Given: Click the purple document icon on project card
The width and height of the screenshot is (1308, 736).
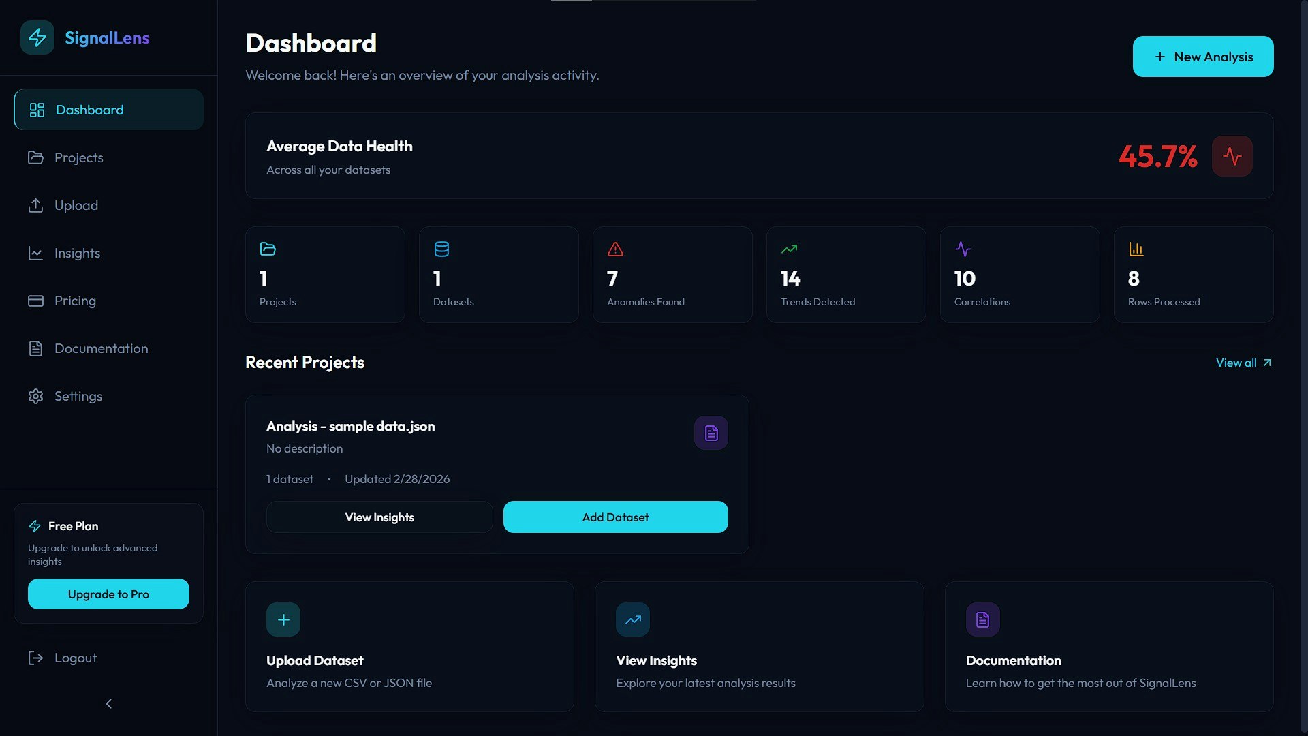Looking at the screenshot, I should [711, 433].
